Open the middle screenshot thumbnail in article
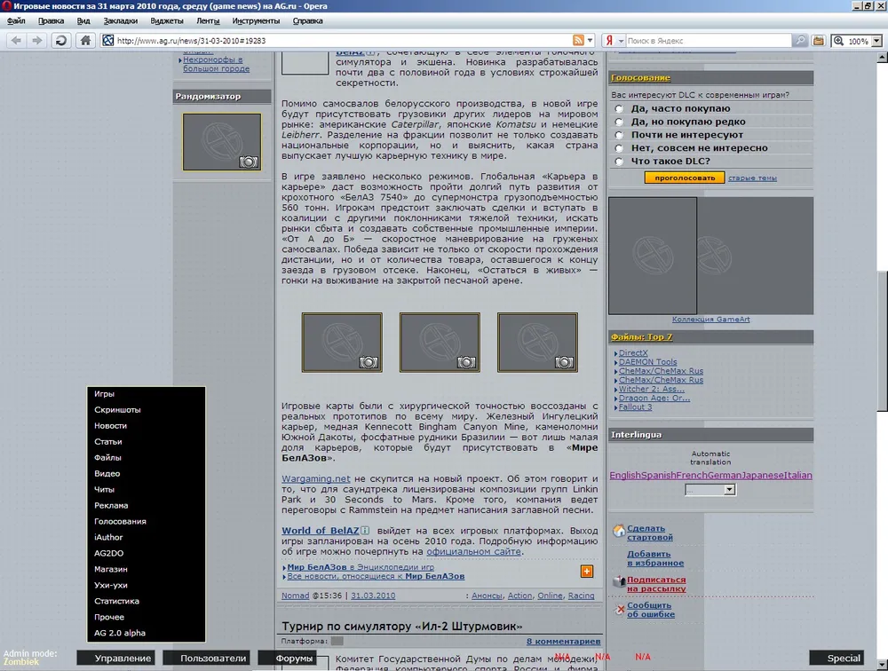 (440, 342)
